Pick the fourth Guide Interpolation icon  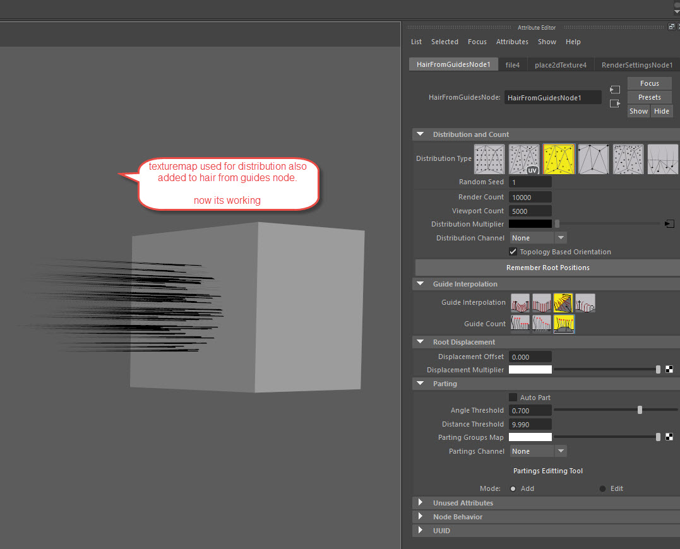(585, 304)
